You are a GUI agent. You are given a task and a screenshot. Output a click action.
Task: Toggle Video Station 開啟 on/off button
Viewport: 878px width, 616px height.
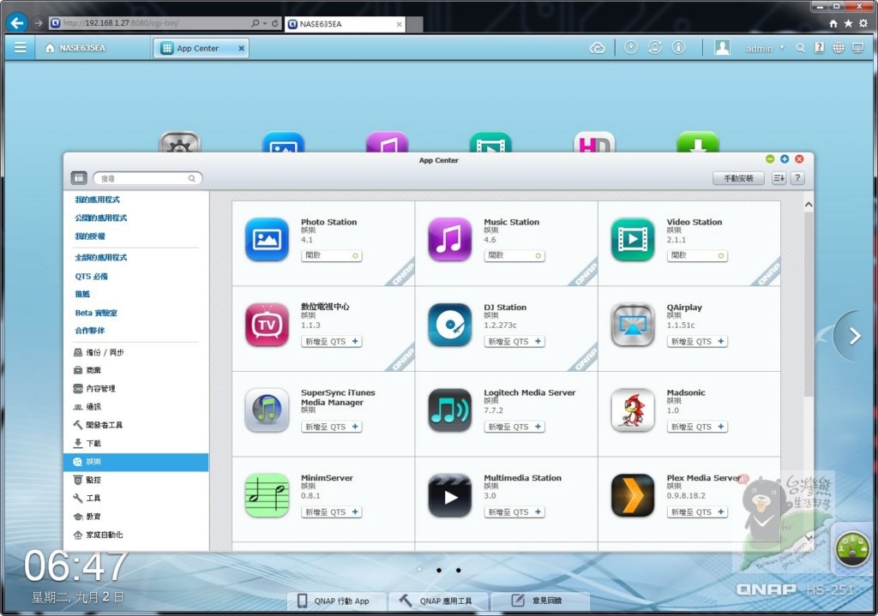(697, 255)
